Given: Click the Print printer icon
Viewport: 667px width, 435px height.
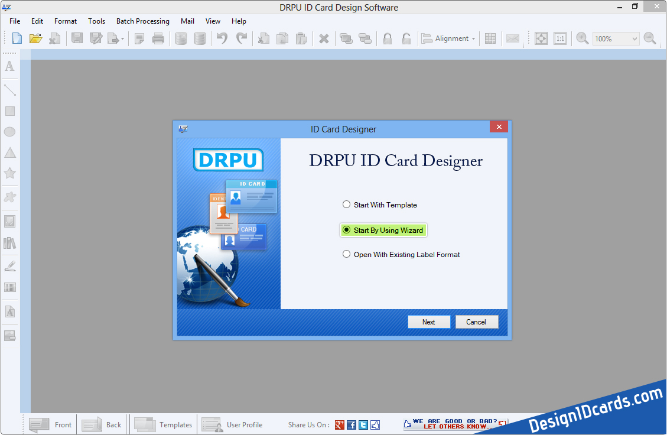Looking at the screenshot, I should pyautogui.click(x=158, y=38).
